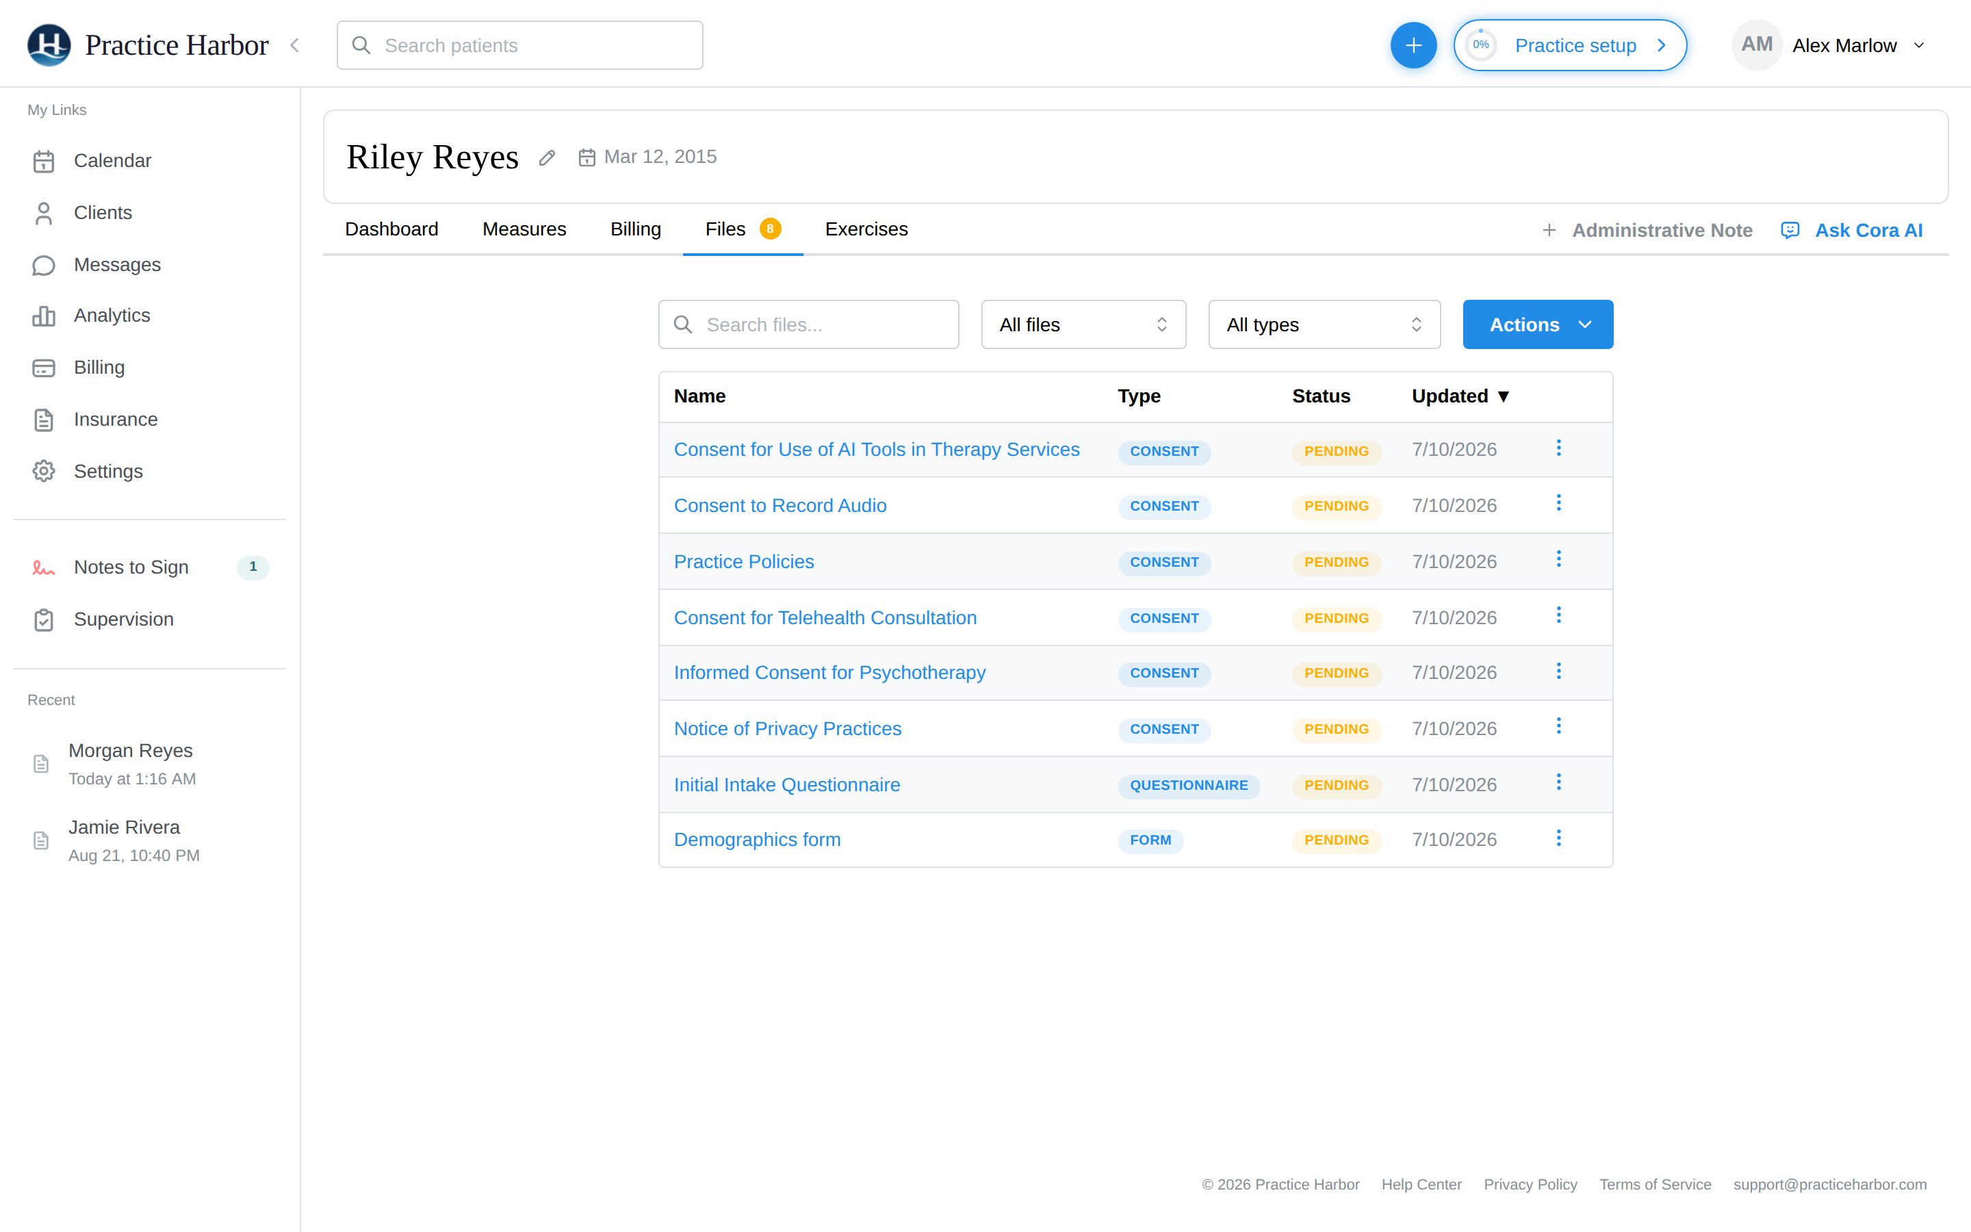Open Consent to Record Audio file
1971x1232 pixels.
780,505
